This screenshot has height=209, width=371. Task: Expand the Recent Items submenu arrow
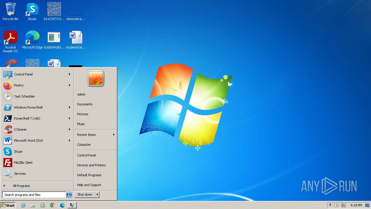coord(114,135)
